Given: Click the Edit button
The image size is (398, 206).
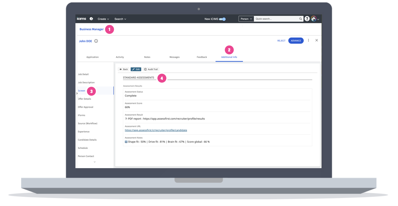Looking at the screenshot, I should point(136,69).
